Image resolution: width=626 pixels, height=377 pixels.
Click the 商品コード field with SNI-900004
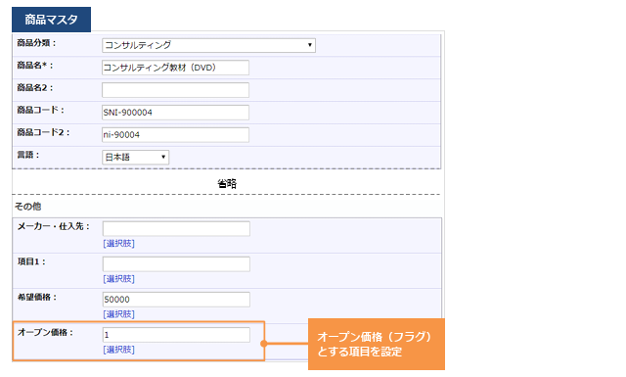pos(176,113)
